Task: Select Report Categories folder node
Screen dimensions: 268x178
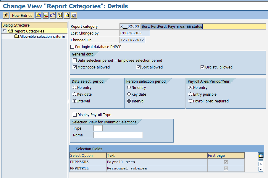Action: coord(27,31)
